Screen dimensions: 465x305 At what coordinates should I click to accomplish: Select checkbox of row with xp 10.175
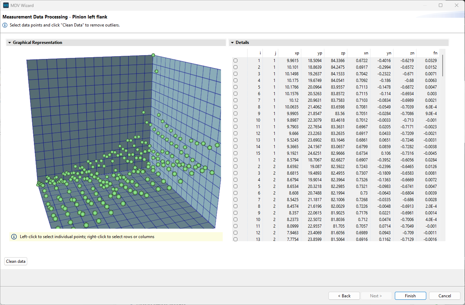coord(235,81)
